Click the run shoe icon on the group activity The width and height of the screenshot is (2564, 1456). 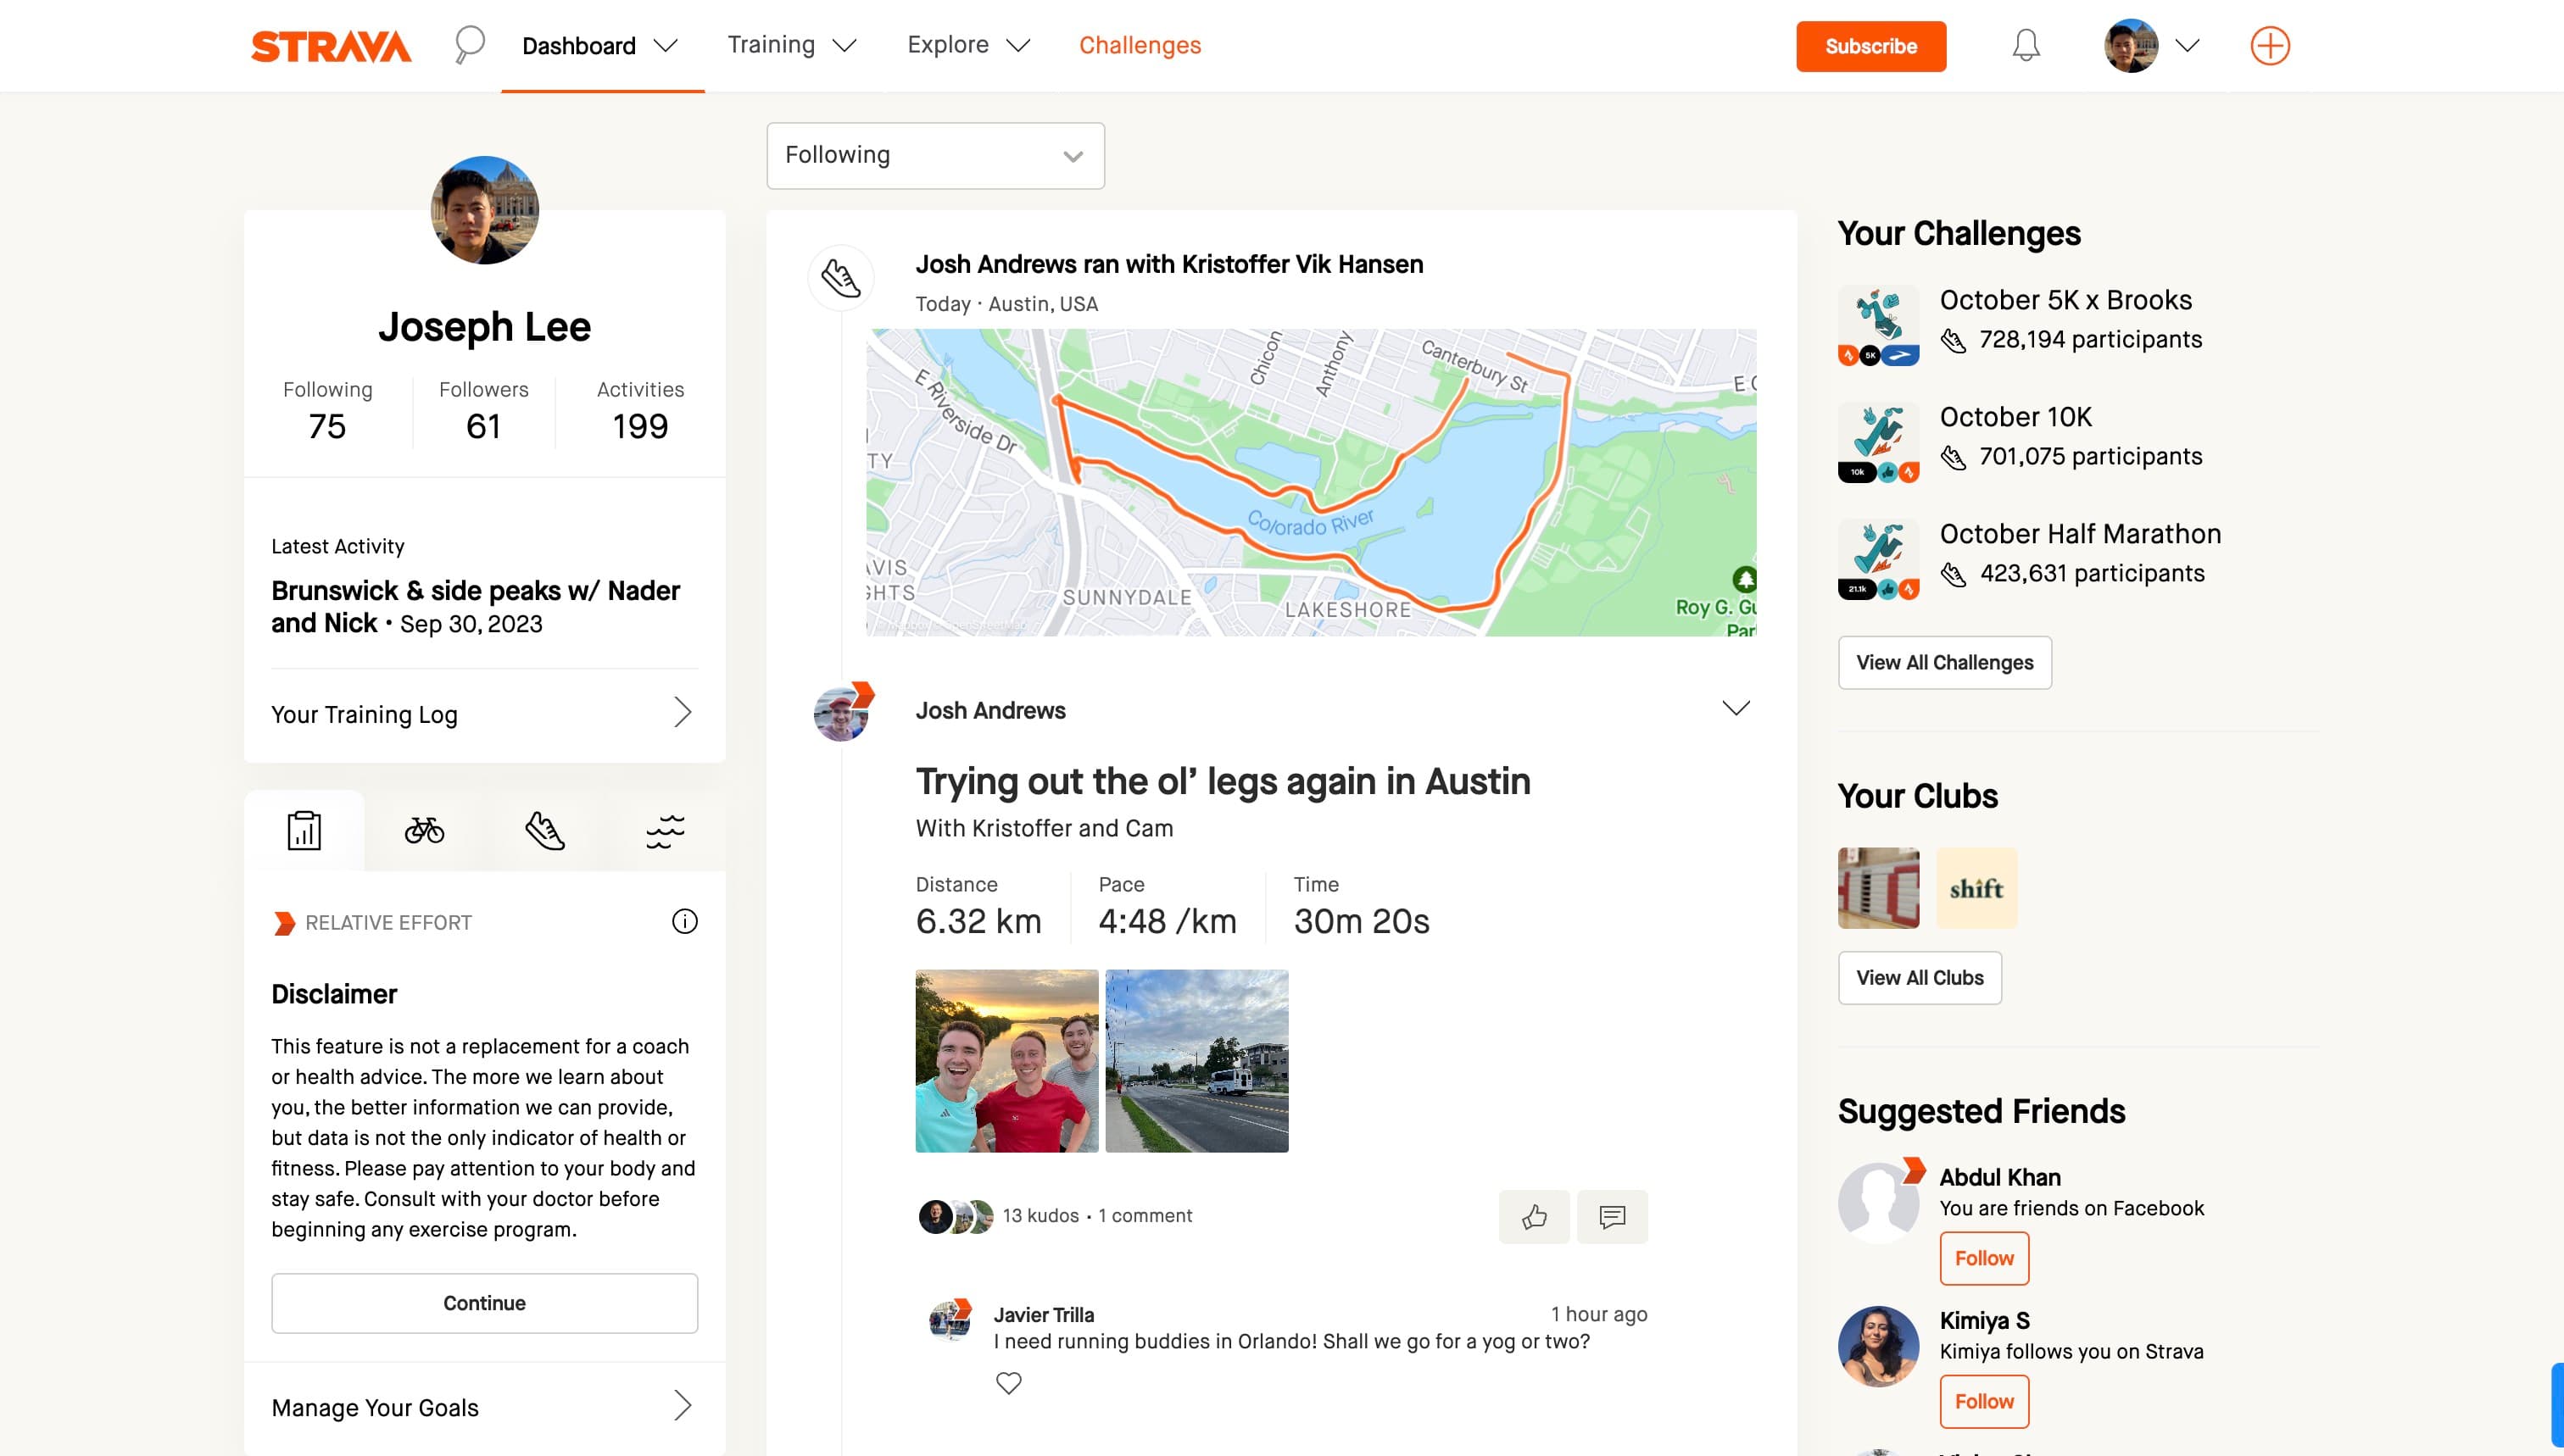pyautogui.click(x=840, y=278)
